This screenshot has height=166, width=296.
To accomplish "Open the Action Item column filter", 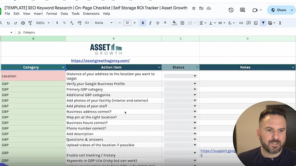I will (x=159, y=67).
